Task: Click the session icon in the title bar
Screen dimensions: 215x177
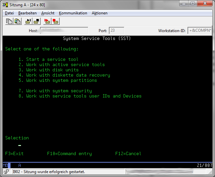Action: pyautogui.click(x=5, y=3)
